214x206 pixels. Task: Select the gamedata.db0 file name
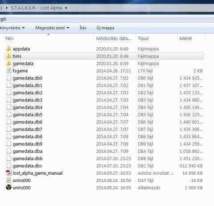(28, 78)
